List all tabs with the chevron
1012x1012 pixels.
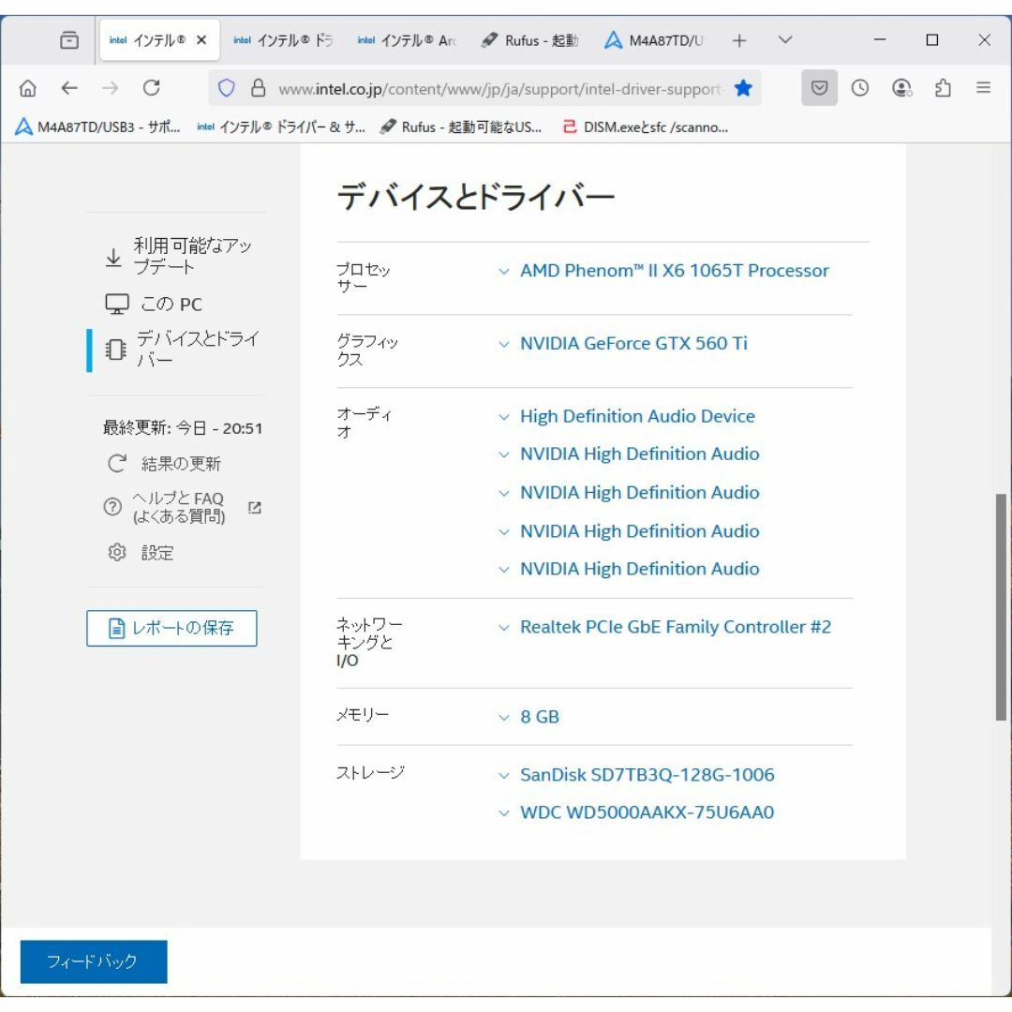coord(785,40)
